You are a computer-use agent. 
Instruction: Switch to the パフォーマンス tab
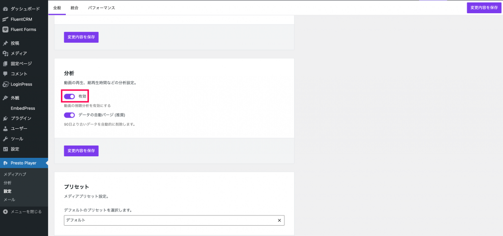point(101,8)
